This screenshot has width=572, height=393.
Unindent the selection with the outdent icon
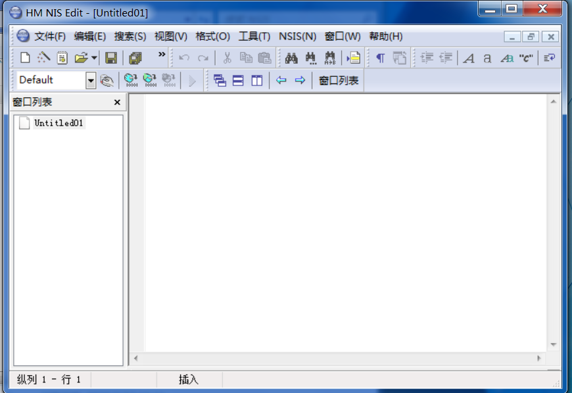(x=445, y=58)
